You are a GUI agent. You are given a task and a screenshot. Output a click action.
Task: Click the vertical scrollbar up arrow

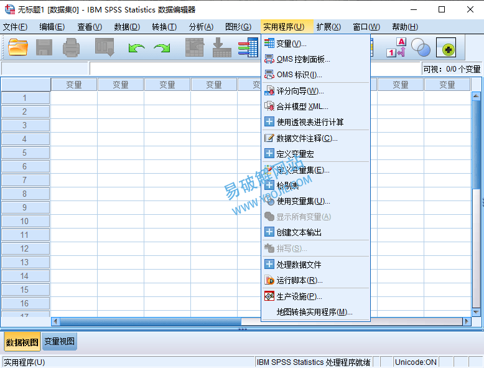pos(476,96)
